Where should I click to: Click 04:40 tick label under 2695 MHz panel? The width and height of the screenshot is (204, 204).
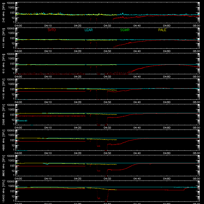(x=137, y=128)
